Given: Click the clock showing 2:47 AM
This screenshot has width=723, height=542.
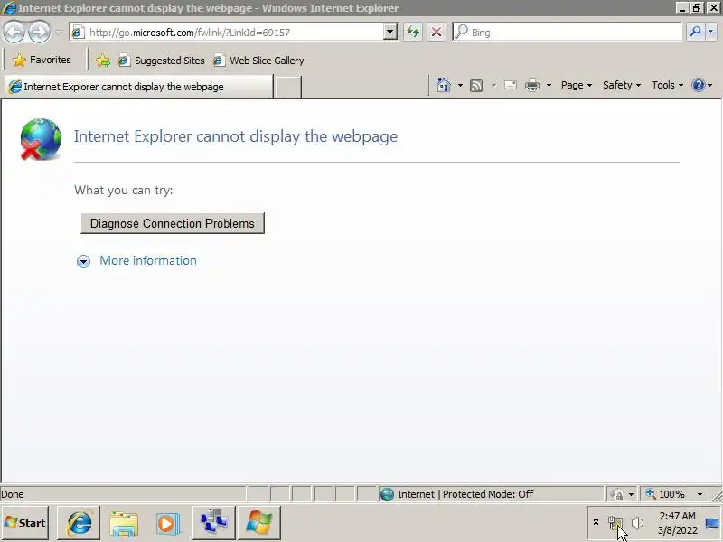Looking at the screenshot, I should pyautogui.click(x=677, y=523).
